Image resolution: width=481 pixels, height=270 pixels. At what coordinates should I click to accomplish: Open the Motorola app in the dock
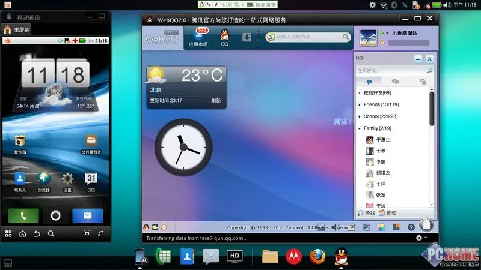point(293,256)
